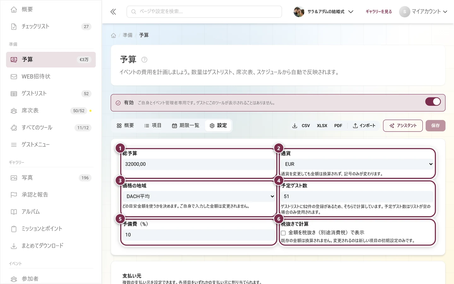Collapse the sidebar with the double-chevron icon

[113, 12]
